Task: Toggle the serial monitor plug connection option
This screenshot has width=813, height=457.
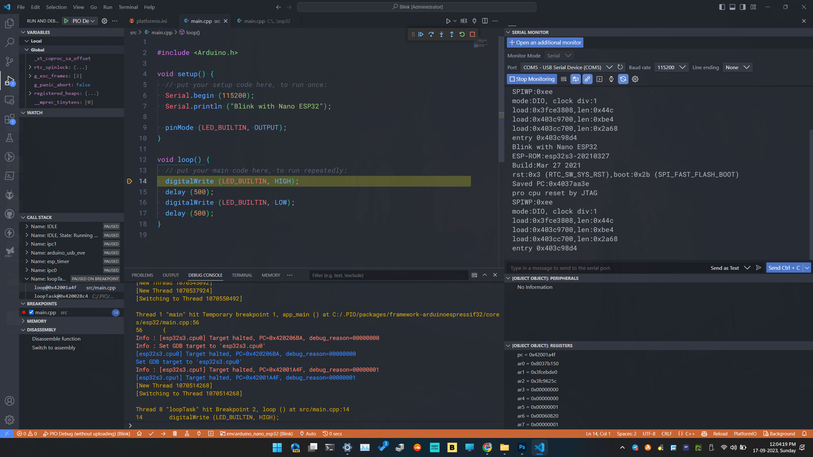Action: [588, 79]
